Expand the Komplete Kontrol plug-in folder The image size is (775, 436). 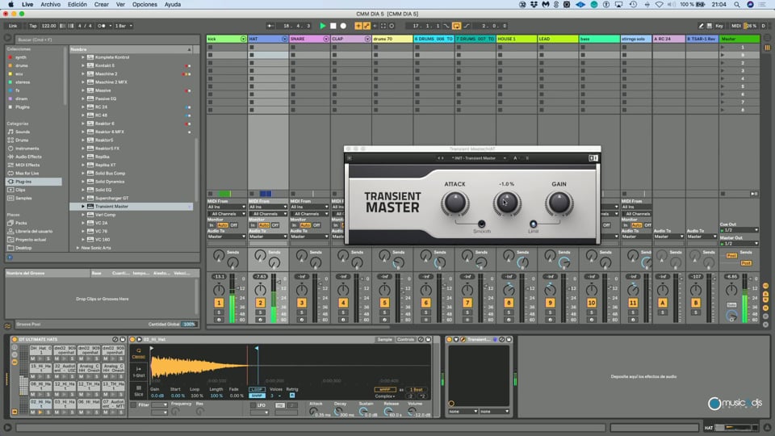tap(83, 57)
